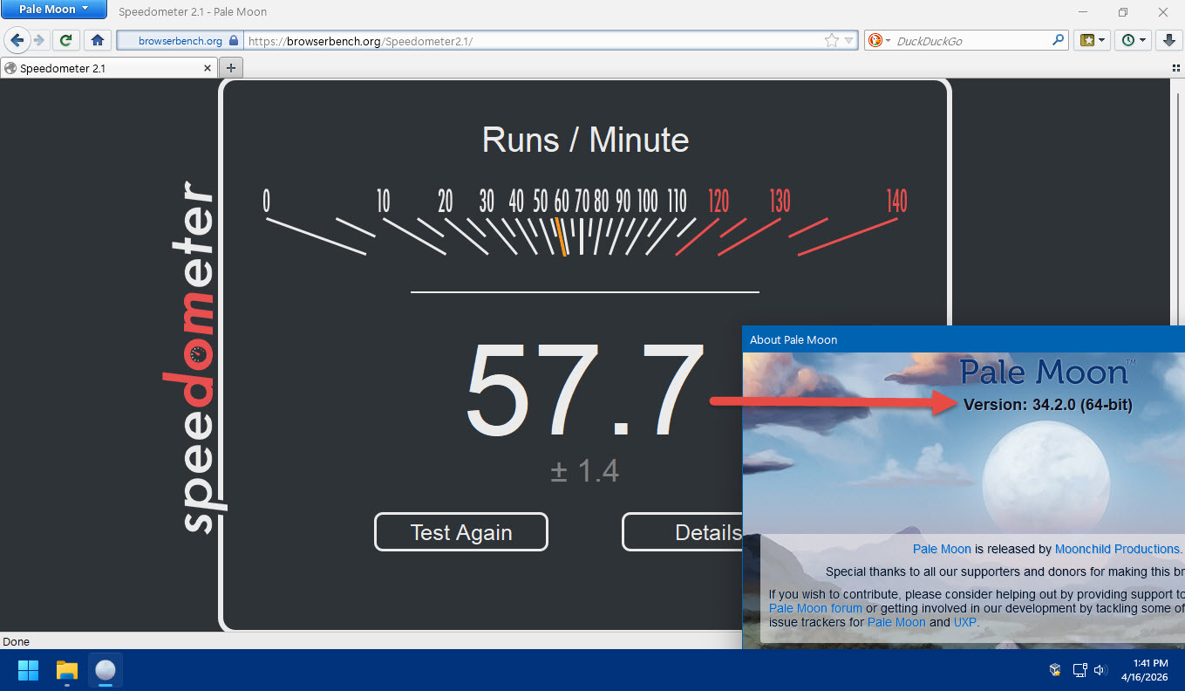The image size is (1185, 691).
Task: Reload the Speedometer page
Action: (x=65, y=40)
